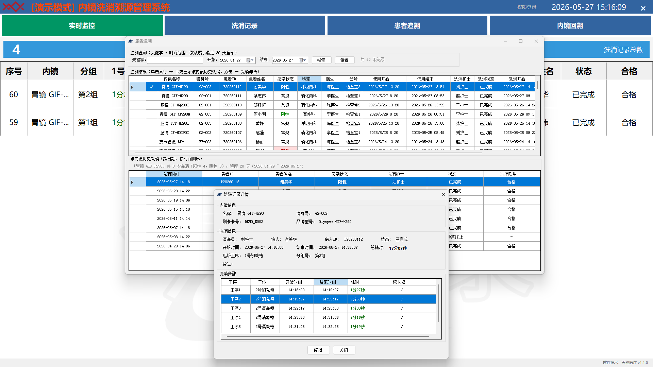653x367 pixels.
Task: Click the 编辑 button in details dialog
Action: pyautogui.click(x=318, y=350)
